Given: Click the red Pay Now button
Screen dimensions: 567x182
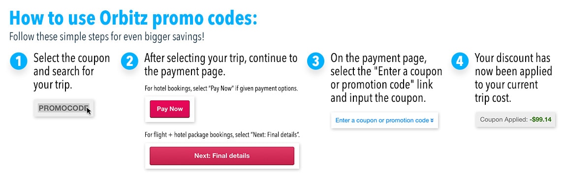Looking at the screenshot, I should point(170,109).
